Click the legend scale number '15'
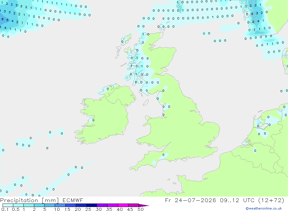The height and width of the screenshot is (211, 288). 67,209
